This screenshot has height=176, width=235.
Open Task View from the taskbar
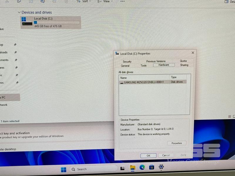(x=122, y=168)
